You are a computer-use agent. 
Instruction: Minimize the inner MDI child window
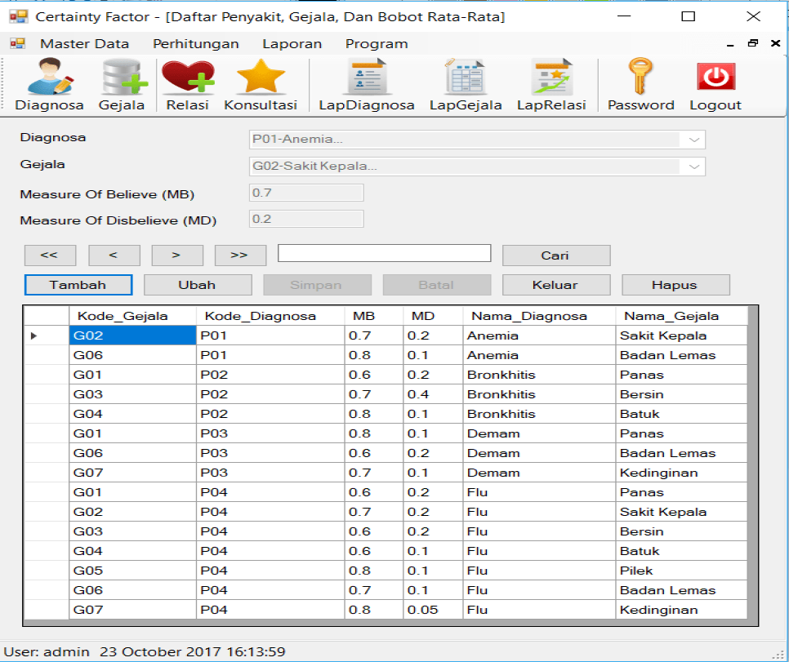pyautogui.click(x=730, y=44)
